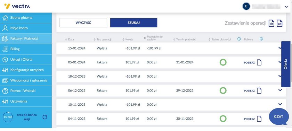Expand details of 15-01-2024 Wpłata row

pos(279,48)
